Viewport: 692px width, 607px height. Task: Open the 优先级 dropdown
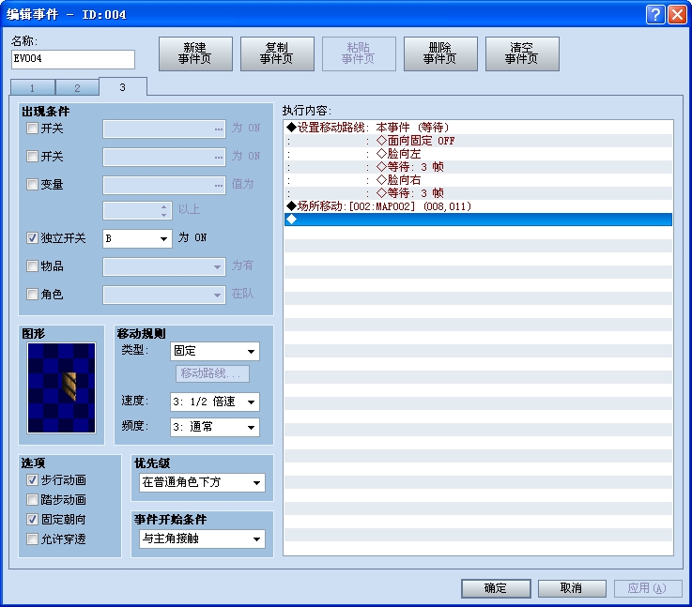pos(201,483)
